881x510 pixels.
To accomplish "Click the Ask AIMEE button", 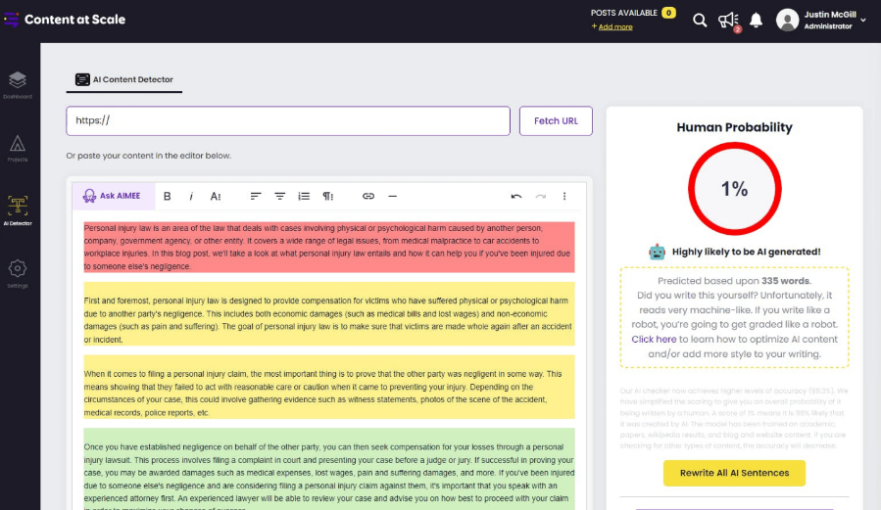I will 113,196.
